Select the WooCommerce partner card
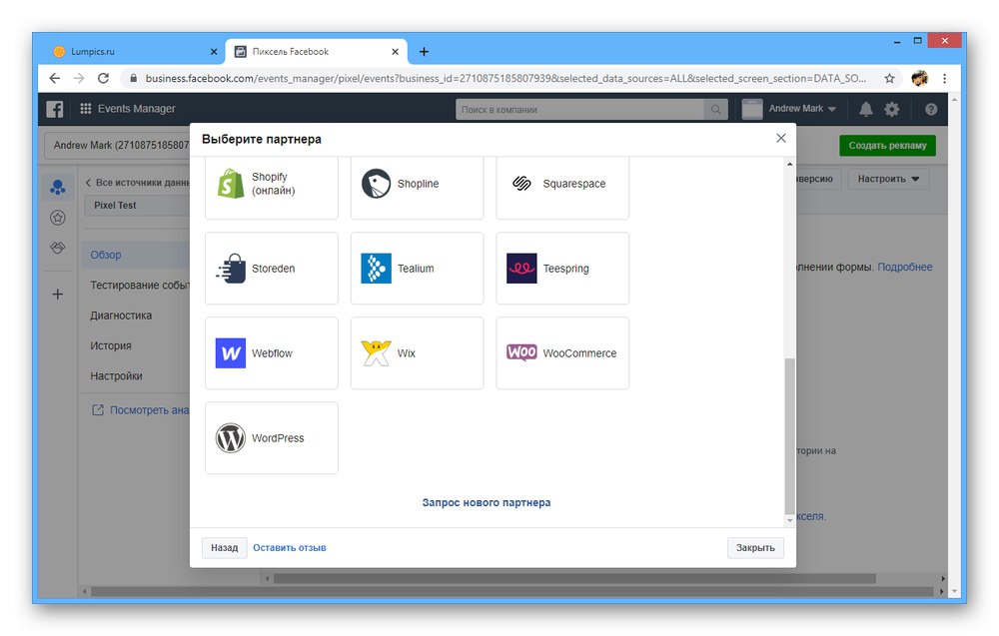The image size is (999, 636). [562, 352]
